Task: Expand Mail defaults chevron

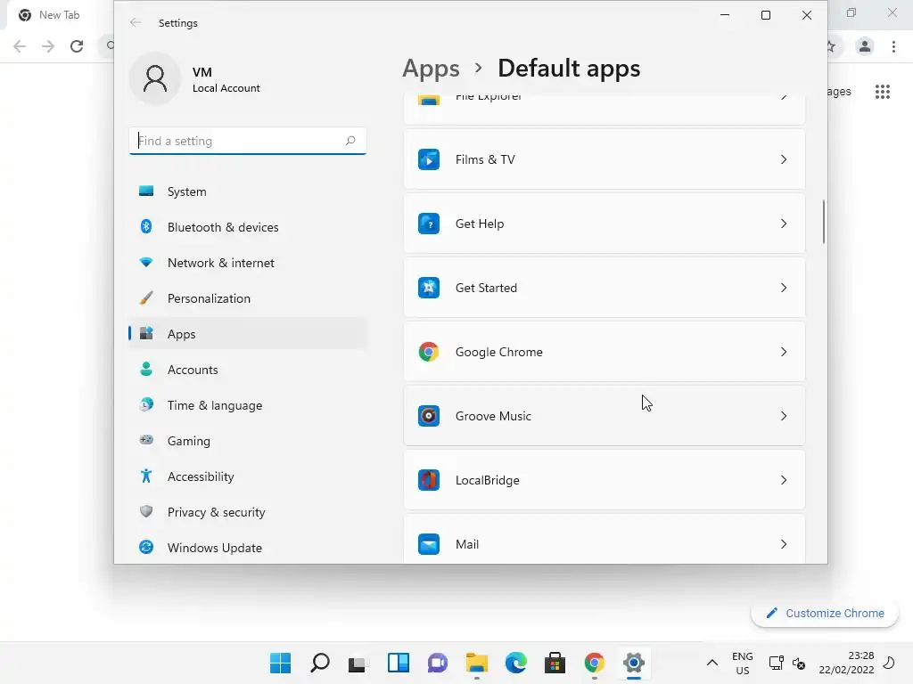Action: point(784,544)
